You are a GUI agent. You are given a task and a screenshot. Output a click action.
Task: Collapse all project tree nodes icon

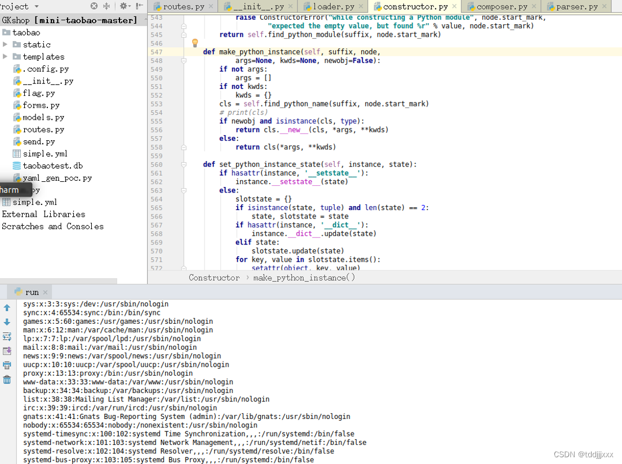[106, 6]
